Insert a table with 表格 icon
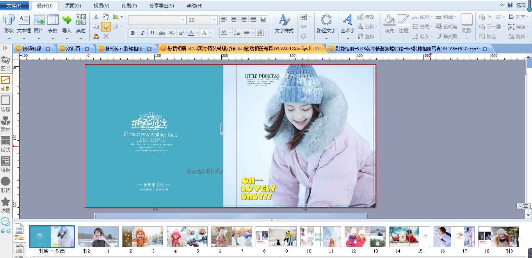The height and width of the screenshot is (258, 532). pos(53,24)
